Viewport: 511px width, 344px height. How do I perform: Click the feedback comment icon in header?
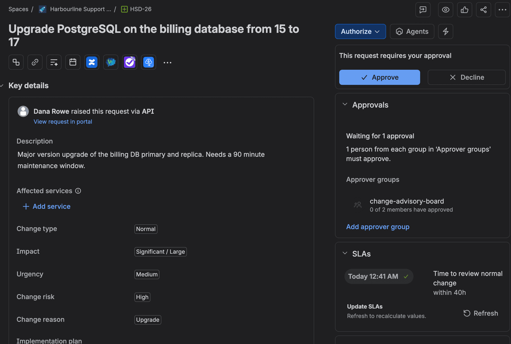423,10
